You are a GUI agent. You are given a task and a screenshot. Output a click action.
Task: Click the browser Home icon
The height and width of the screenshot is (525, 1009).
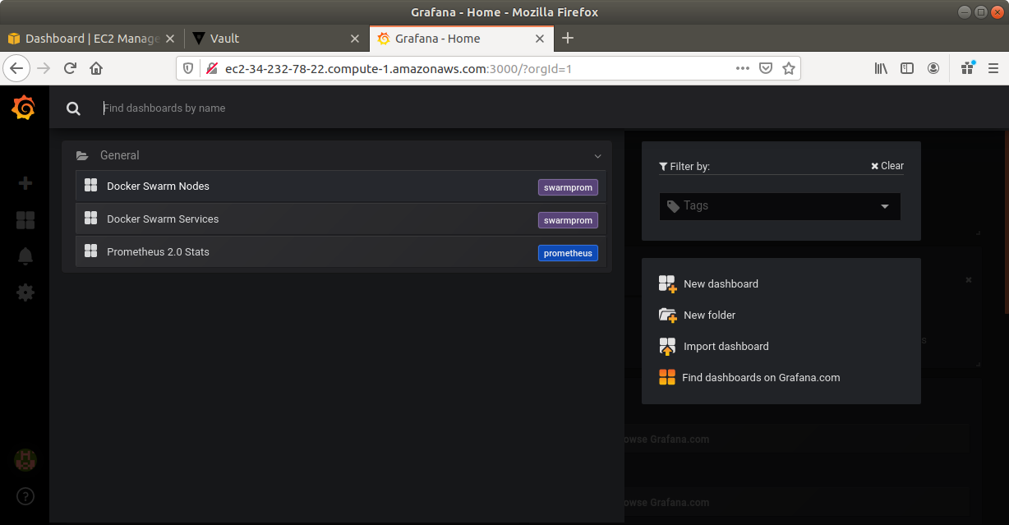pos(96,68)
